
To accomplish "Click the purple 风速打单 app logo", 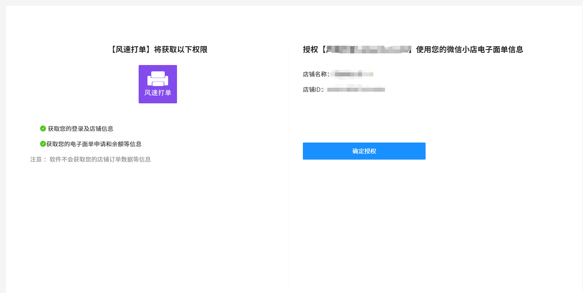I will pyautogui.click(x=158, y=84).
